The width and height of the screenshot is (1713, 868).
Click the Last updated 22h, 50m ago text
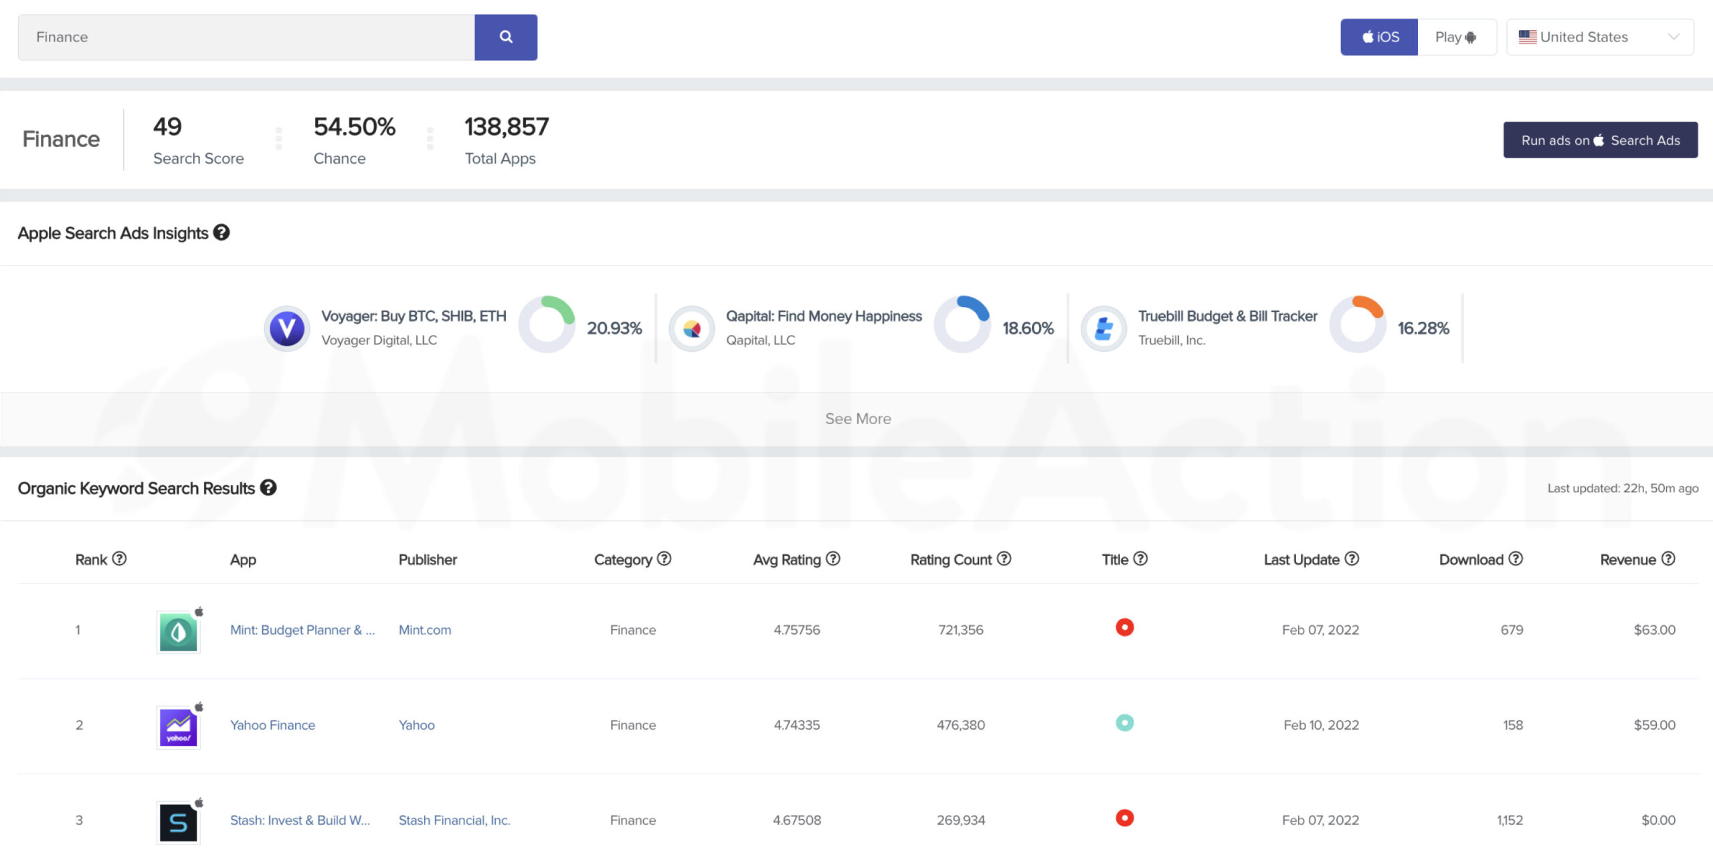tap(1623, 488)
